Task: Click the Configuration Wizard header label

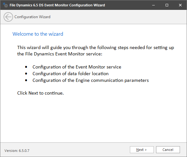Action: (33, 17)
